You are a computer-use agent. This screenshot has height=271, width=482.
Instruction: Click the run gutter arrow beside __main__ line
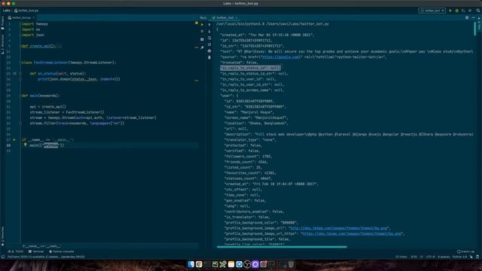[x=14, y=140]
